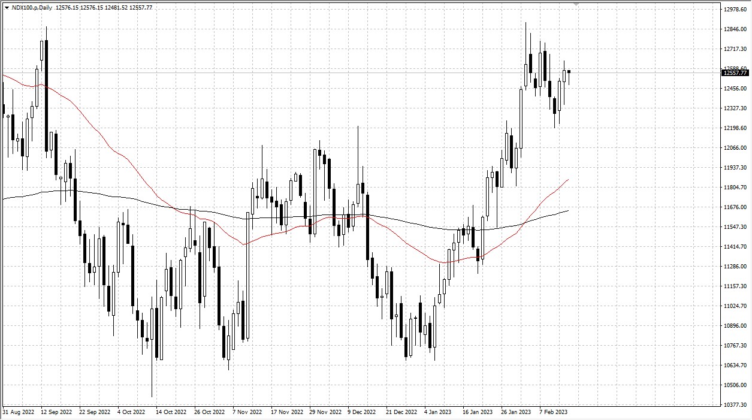
Task: Click the 10377.30 price scale label
Action: [x=735, y=405]
